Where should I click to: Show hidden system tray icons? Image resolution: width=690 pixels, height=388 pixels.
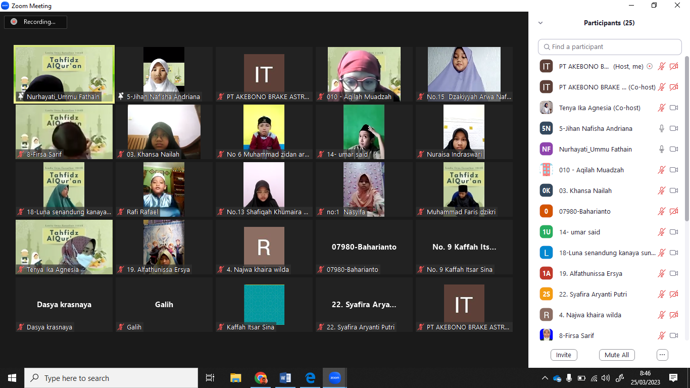545,378
